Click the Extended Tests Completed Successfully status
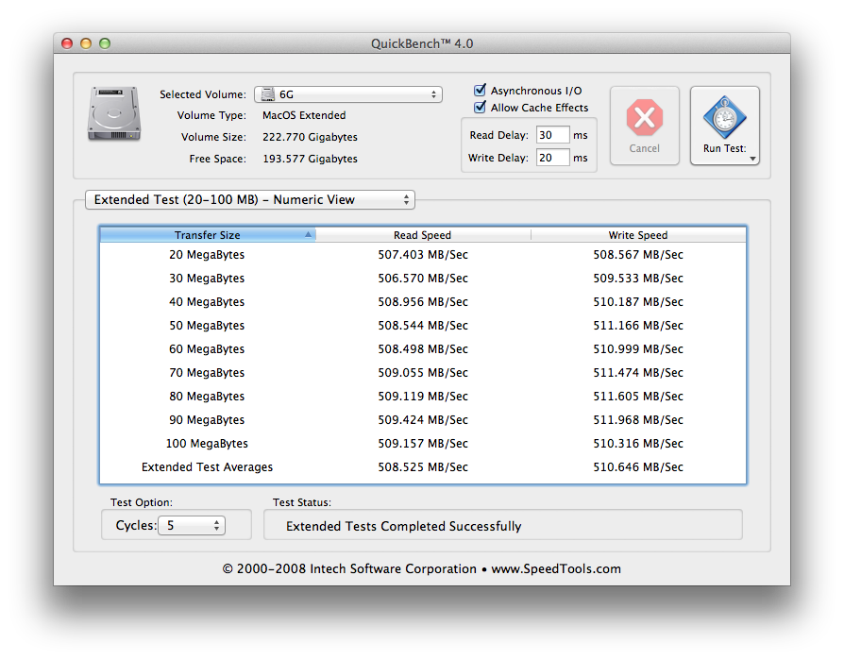 click(x=404, y=527)
